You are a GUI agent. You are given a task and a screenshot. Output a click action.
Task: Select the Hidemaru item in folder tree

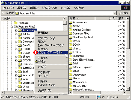[28, 64]
